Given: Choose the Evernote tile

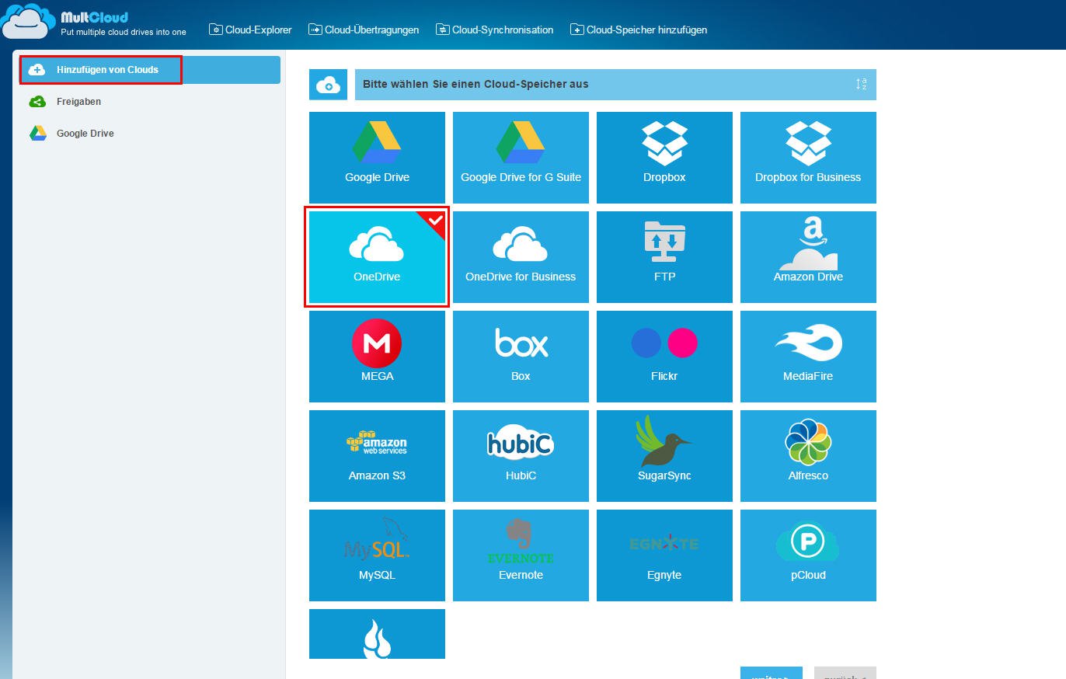Looking at the screenshot, I should 521,555.
